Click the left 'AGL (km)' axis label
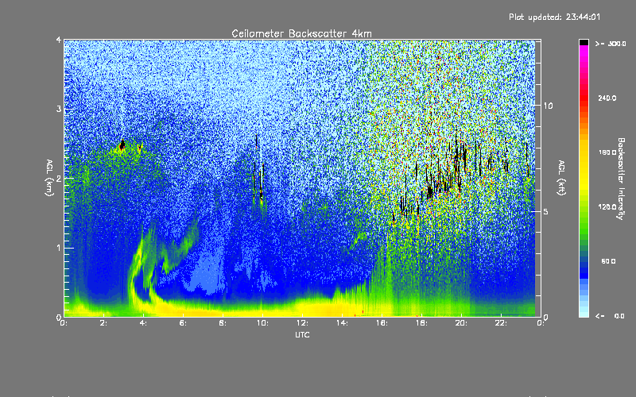This screenshot has width=636, height=397. point(49,178)
